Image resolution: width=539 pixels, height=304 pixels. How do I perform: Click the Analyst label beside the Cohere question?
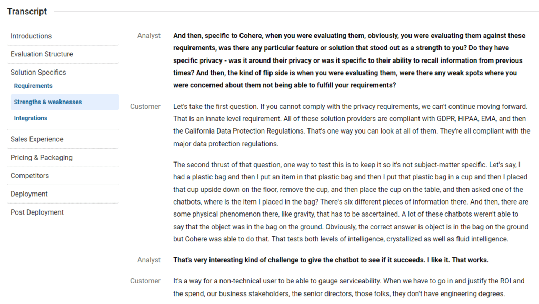click(149, 36)
